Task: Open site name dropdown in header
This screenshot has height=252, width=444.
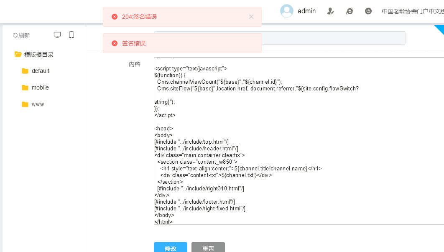Action: point(413,11)
